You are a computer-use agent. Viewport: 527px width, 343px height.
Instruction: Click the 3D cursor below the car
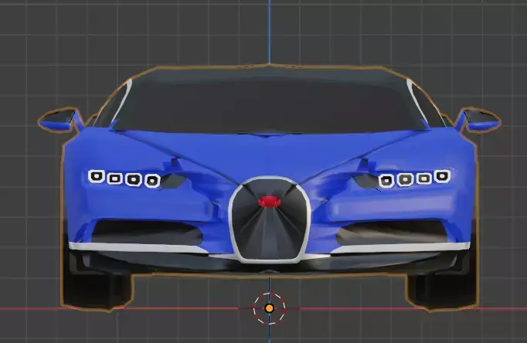click(x=269, y=308)
